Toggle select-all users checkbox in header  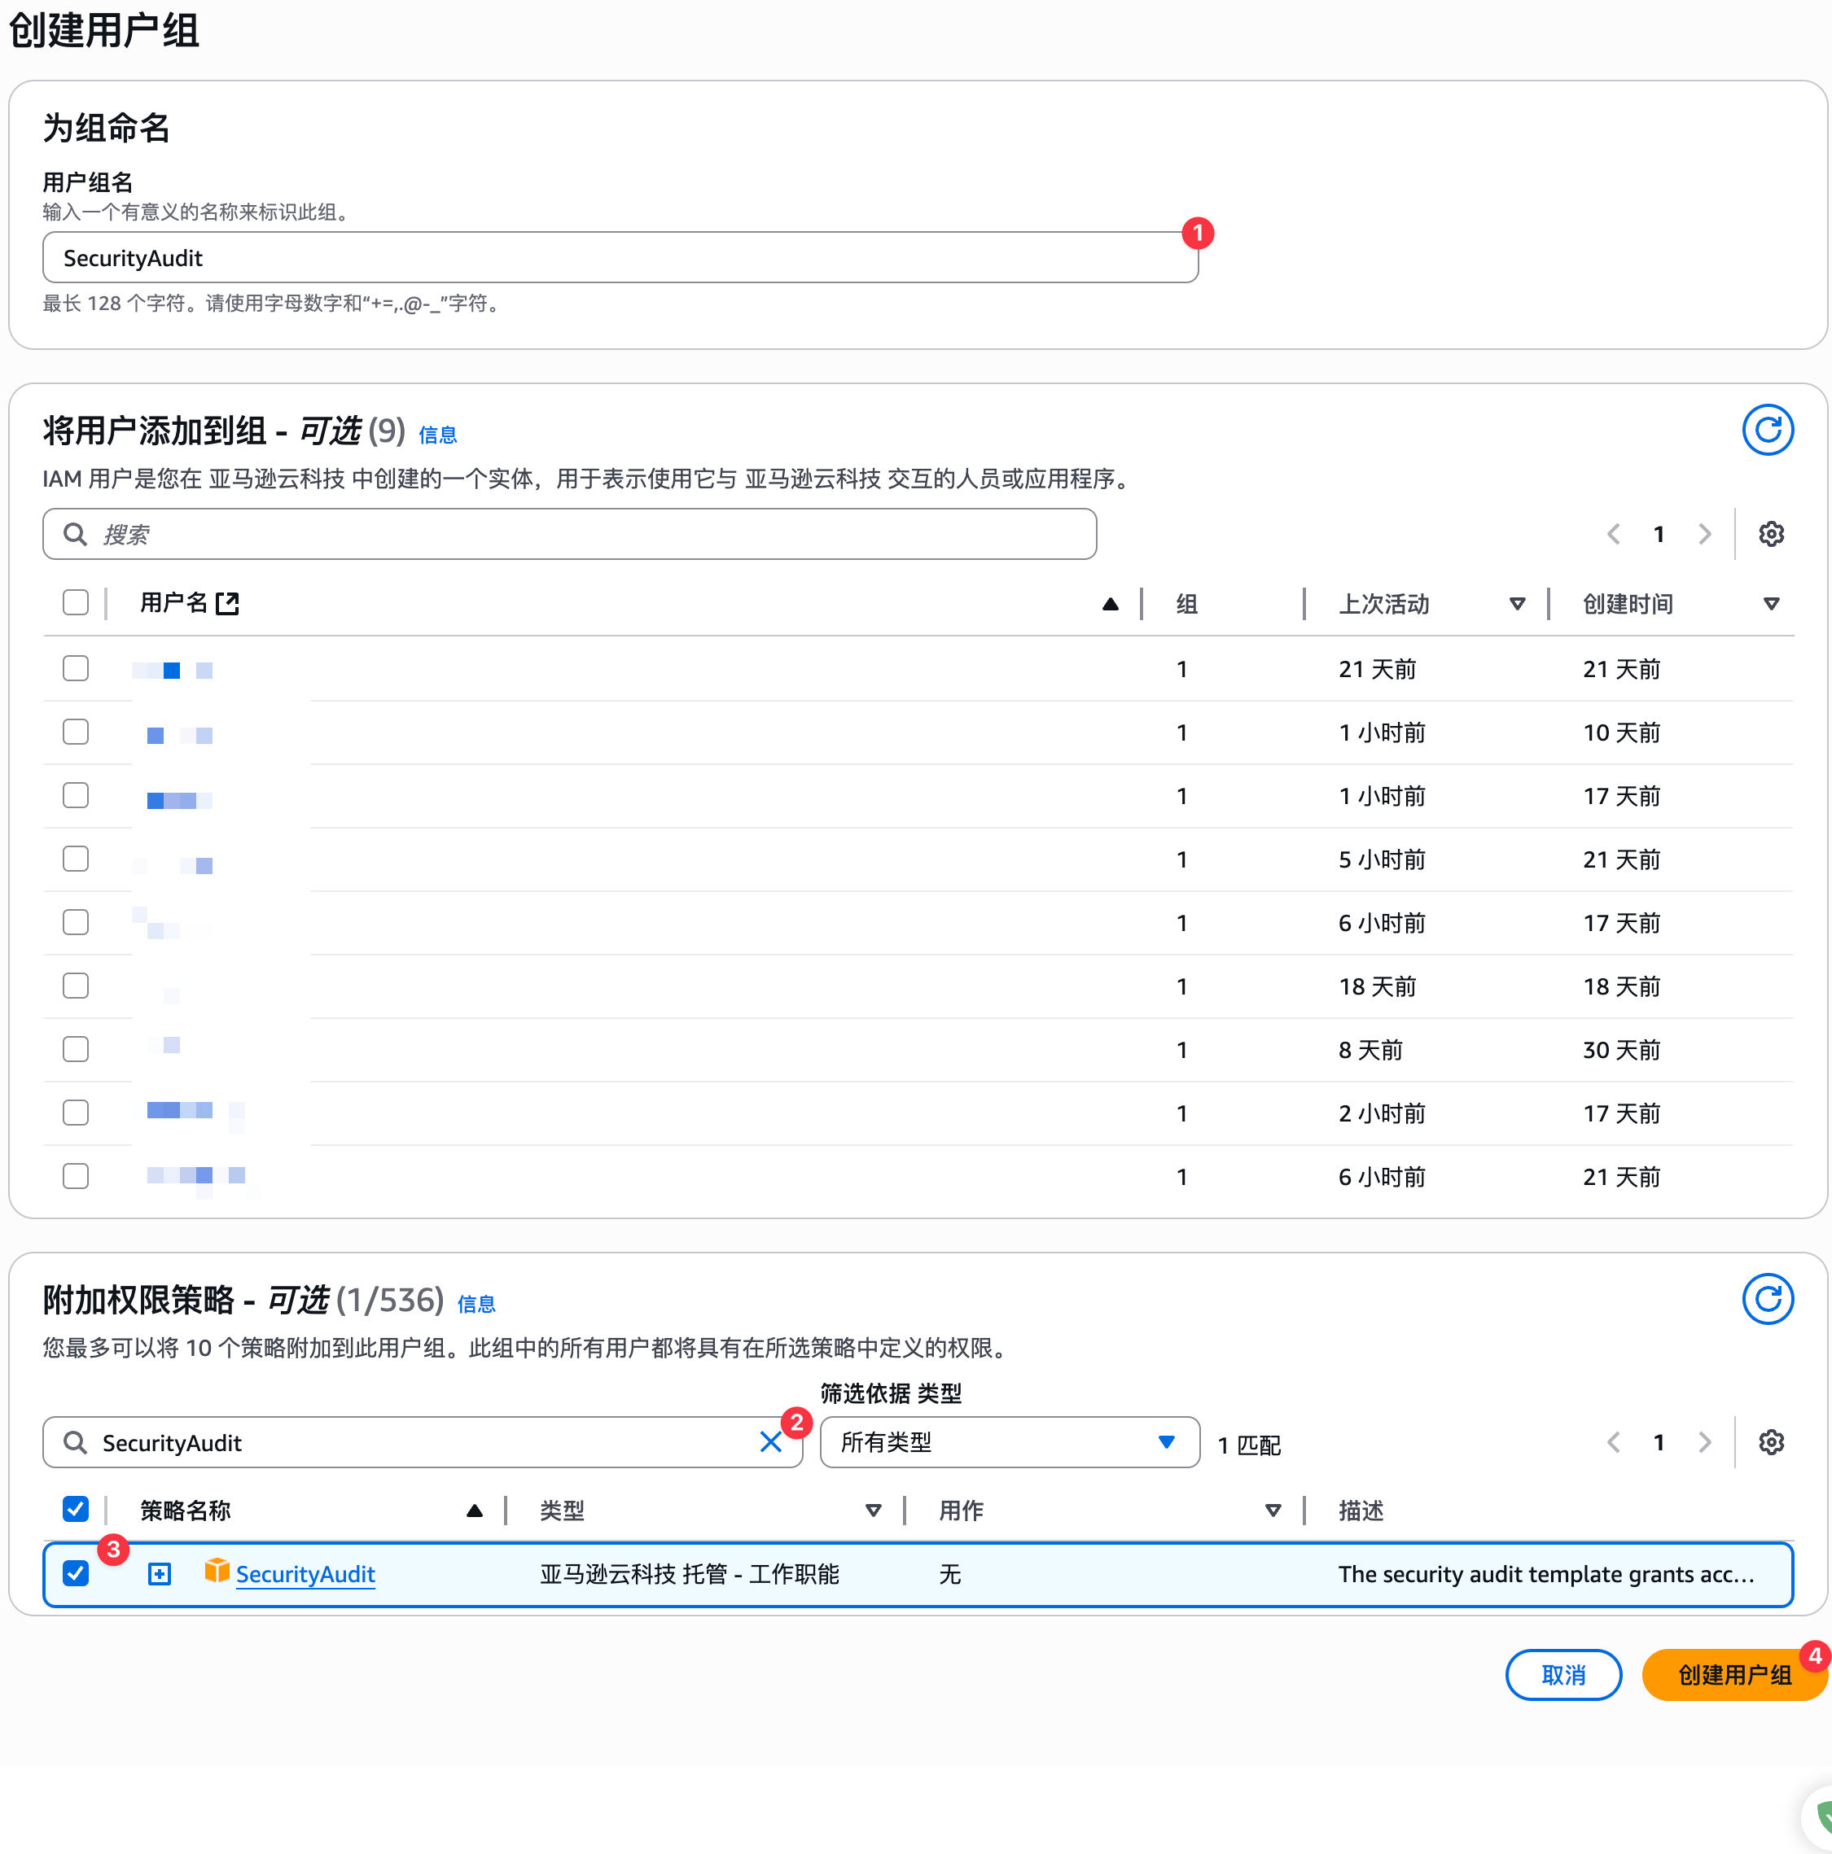76,602
